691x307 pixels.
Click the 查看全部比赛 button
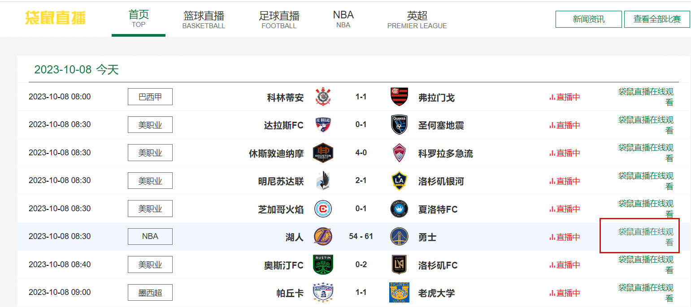(x=657, y=19)
